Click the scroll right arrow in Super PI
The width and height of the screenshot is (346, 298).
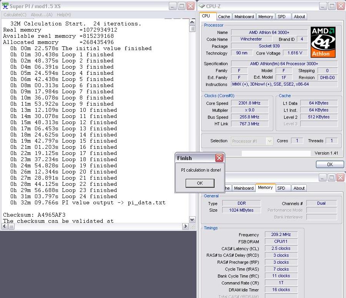[x=186, y=226]
